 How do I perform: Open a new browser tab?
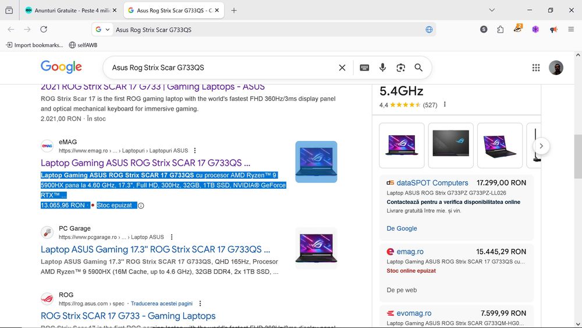(234, 10)
